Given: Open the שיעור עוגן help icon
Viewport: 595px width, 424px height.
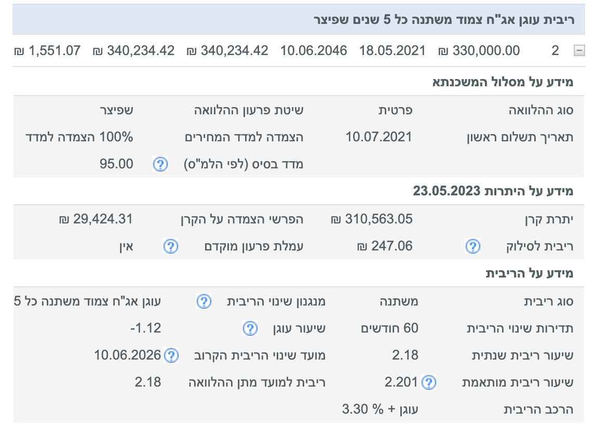Looking at the screenshot, I should tap(250, 328).
